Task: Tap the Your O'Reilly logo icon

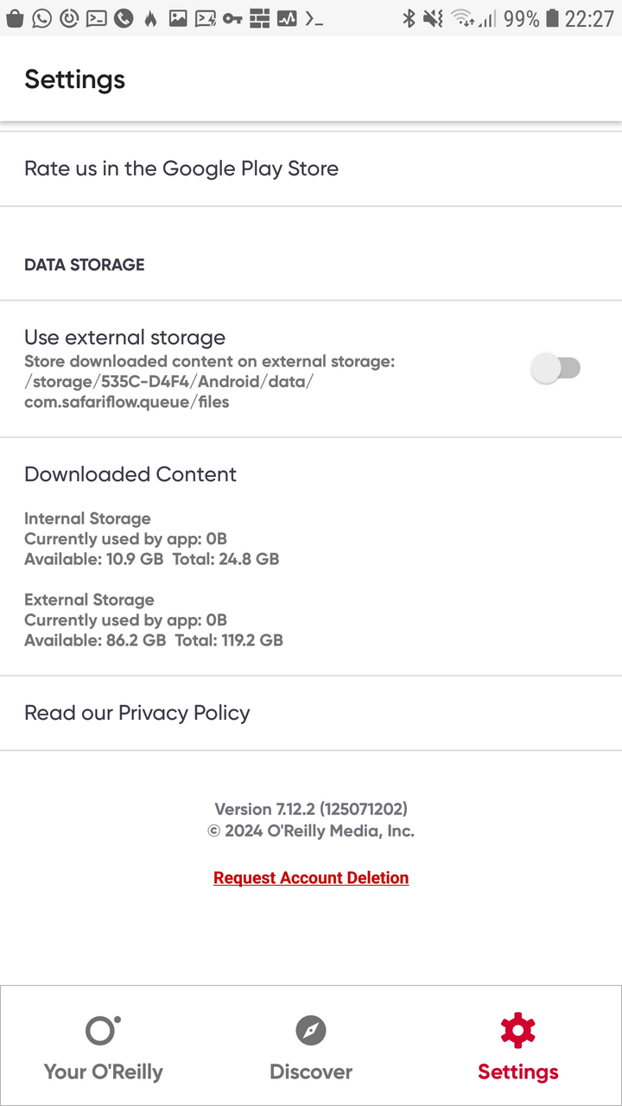Action: [103, 1029]
